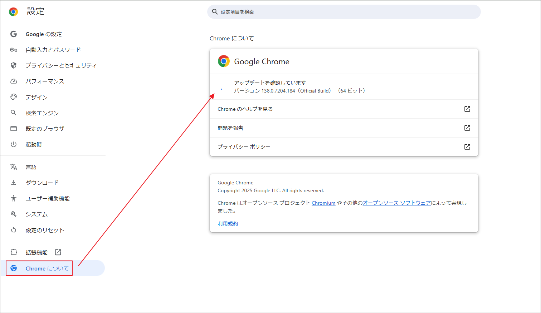Click the puzzle piece icon for 拡張機能
The width and height of the screenshot is (541, 313).
tap(14, 252)
